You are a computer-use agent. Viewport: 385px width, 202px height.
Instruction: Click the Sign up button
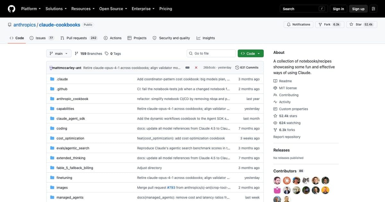[358, 9]
